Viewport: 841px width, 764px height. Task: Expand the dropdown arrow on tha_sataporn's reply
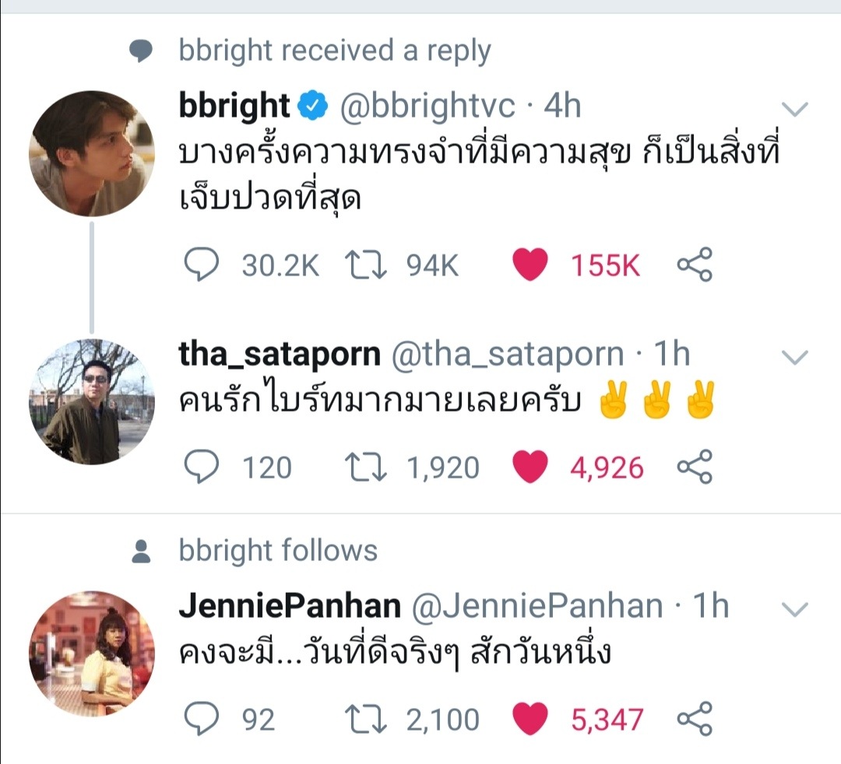pos(795,357)
